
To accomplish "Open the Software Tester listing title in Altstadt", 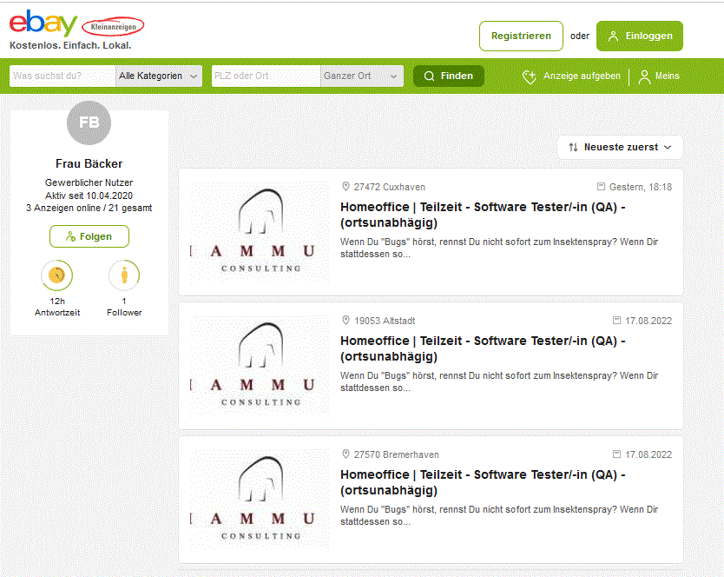I will 483,348.
